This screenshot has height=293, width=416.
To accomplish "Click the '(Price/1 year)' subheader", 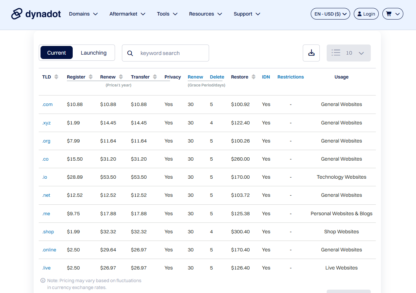I will 118,85.
